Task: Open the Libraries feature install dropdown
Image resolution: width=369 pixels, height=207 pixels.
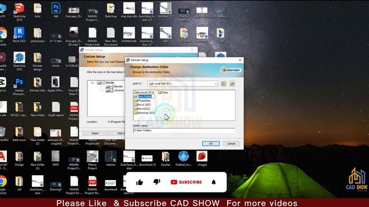Action: coord(109,90)
